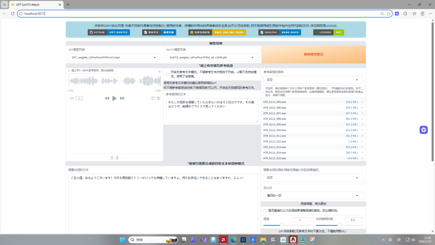Click the undo reset icon in audio player
This screenshot has width=435, height=245.
click(153, 98)
